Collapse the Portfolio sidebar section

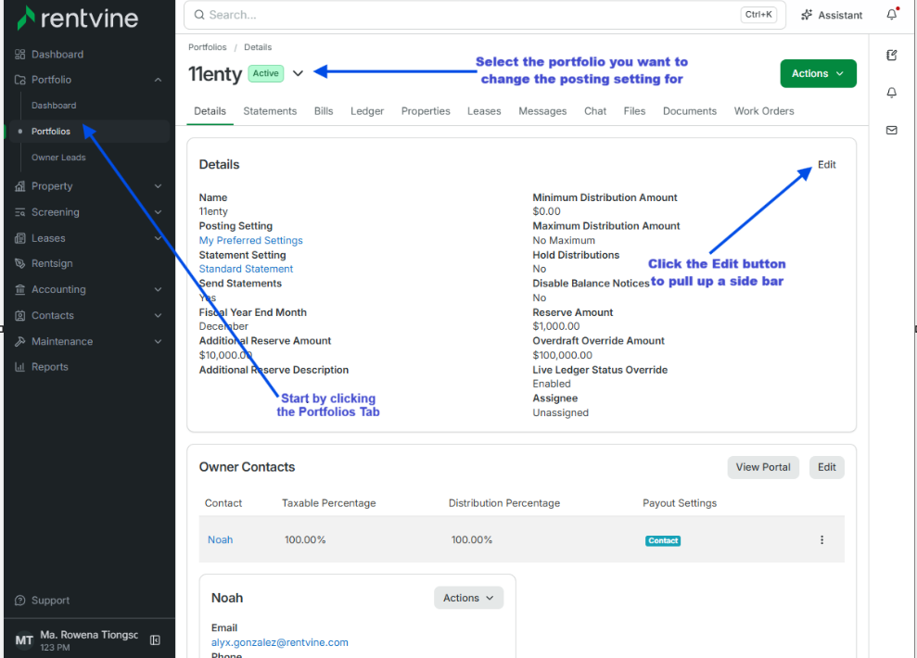158,80
